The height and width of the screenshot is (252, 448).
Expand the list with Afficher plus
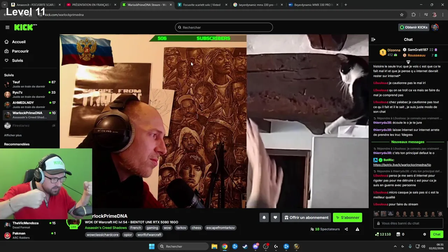click(13, 135)
